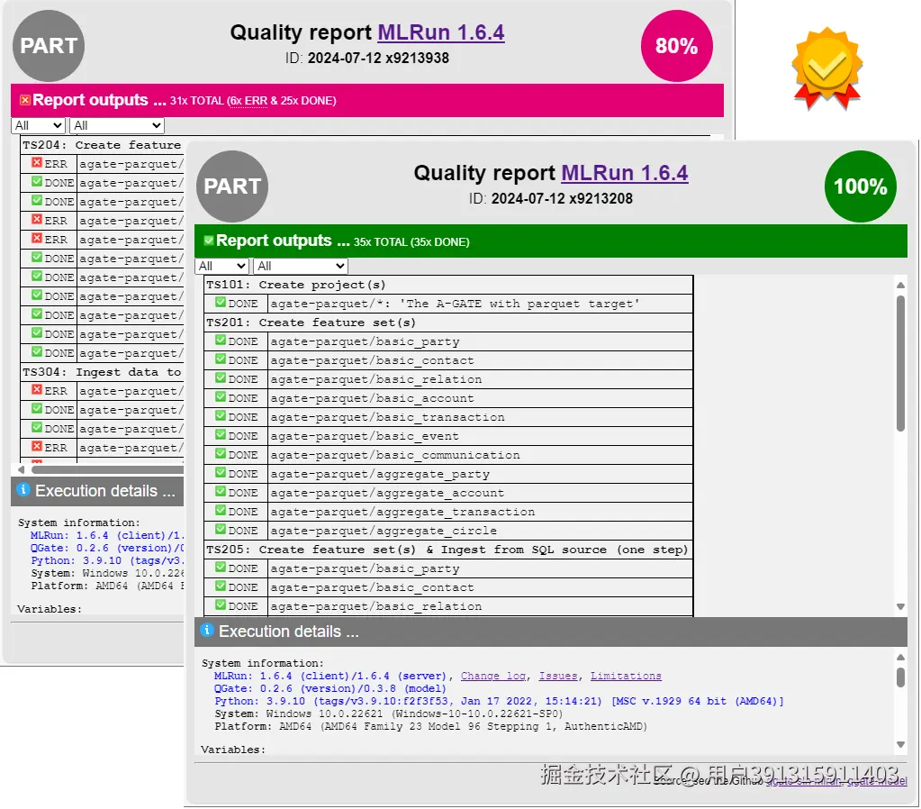This screenshot has width=921, height=809.
Task: Click the DONE check icon for basic_event
Action: pos(221,435)
